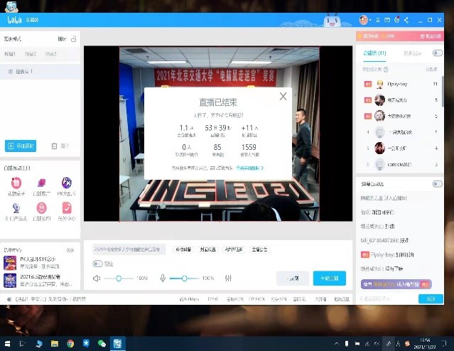Expand the system tray hidden icons
Image resolution: width=454 pixels, height=351 pixels.
click(337, 344)
